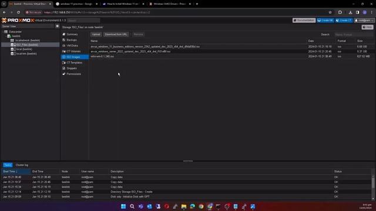376x211 pixels.
Task: Switch to the Windows VirtIO Drivers tab
Action: point(170,4)
